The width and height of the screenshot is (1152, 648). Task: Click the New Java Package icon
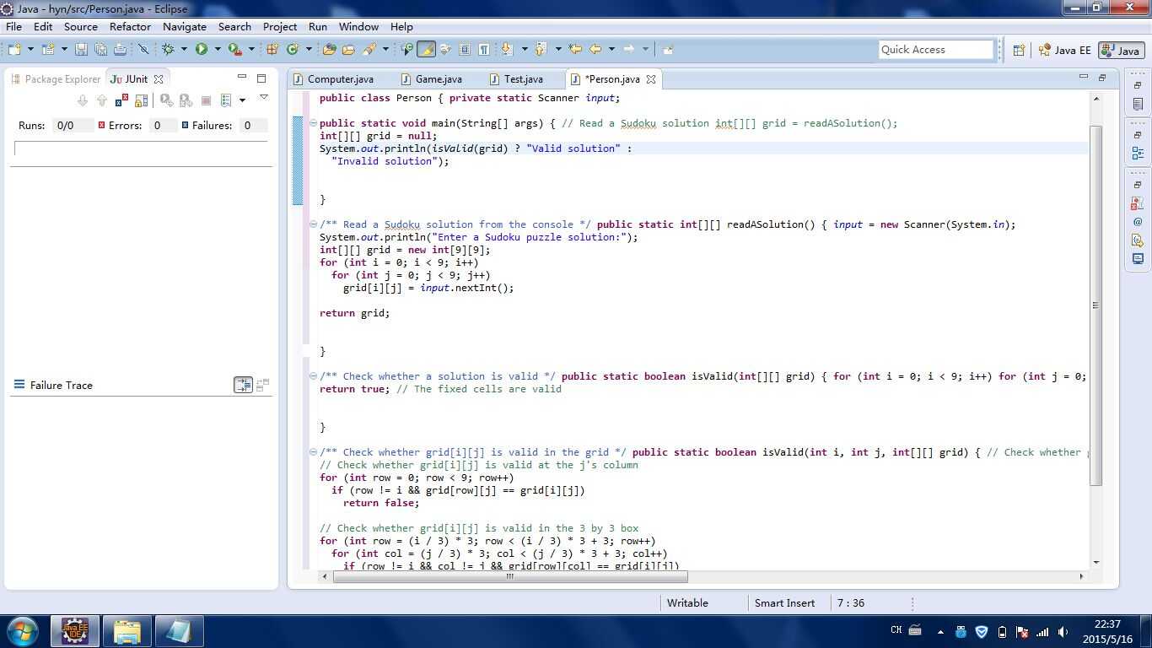tap(272, 50)
